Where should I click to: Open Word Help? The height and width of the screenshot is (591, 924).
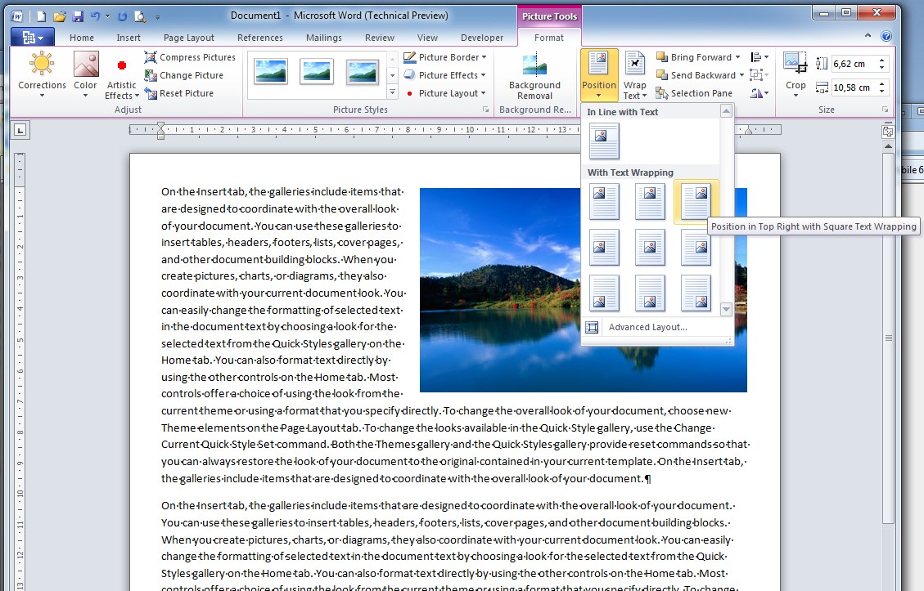point(886,36)
